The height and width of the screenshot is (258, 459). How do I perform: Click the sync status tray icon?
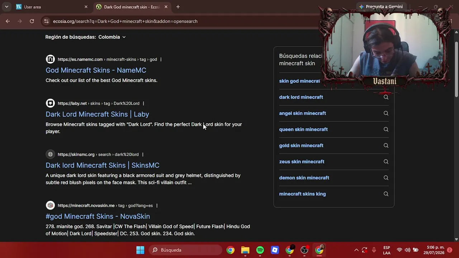[364, 250]
